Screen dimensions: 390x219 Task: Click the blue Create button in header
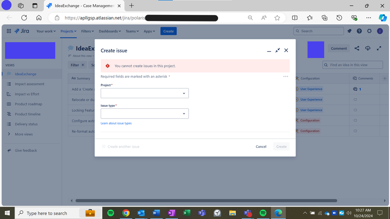coord(168,31)
